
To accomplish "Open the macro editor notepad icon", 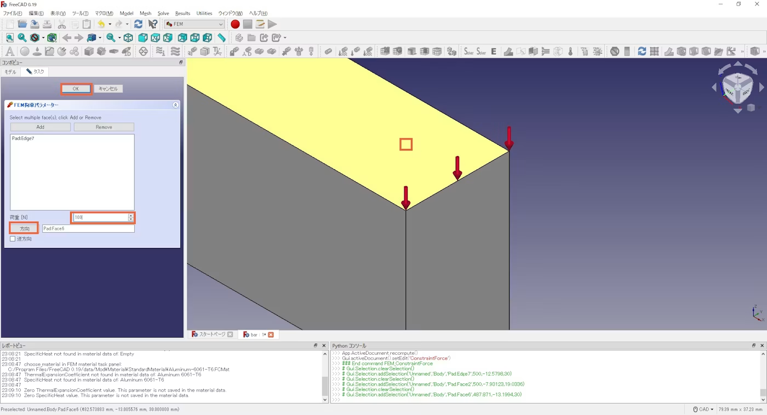I will 260,24.
